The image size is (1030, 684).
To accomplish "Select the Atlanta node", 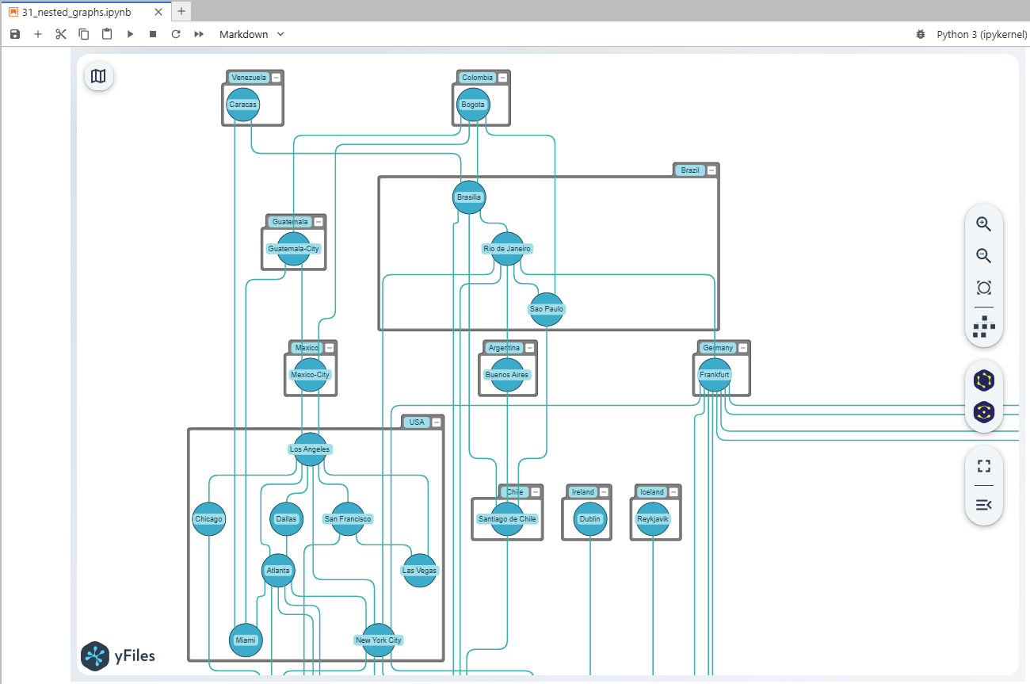I will click(x=278, y=571).
